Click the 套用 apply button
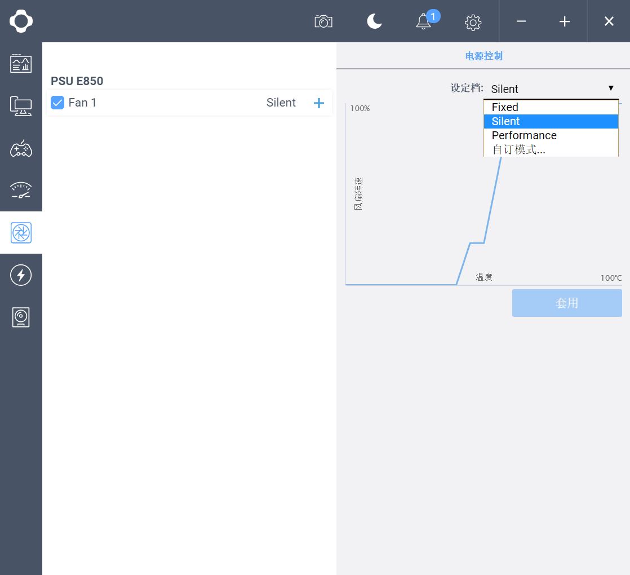 click(567, 303)
